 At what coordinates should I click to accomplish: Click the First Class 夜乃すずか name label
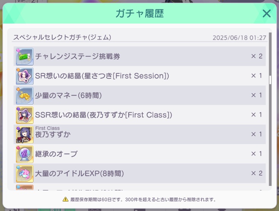point(53,132)
